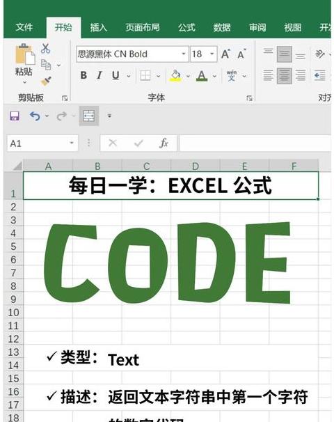Toggle Middle Align vertical alignment
Screen dimensions: 334x422
click(x=285, y=54)
